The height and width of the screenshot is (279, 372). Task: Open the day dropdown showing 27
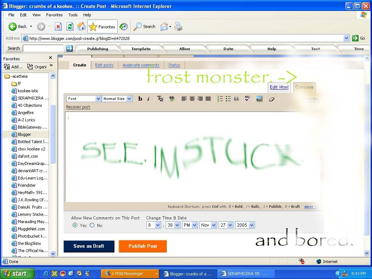tap(226, 225)
